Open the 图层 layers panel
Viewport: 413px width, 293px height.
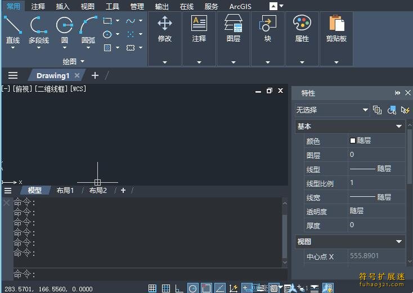tap(234, 39)
